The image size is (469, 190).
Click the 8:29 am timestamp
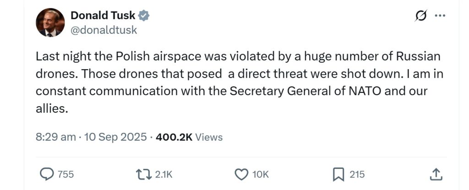[x=56, y=137]
